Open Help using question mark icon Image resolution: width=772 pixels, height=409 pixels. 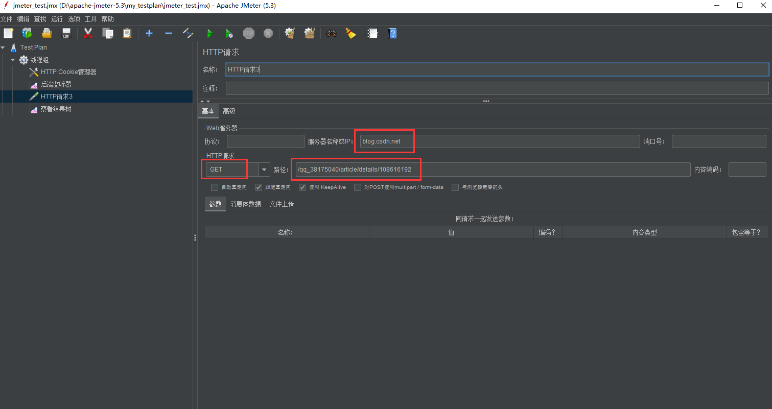tap(392, 33)
